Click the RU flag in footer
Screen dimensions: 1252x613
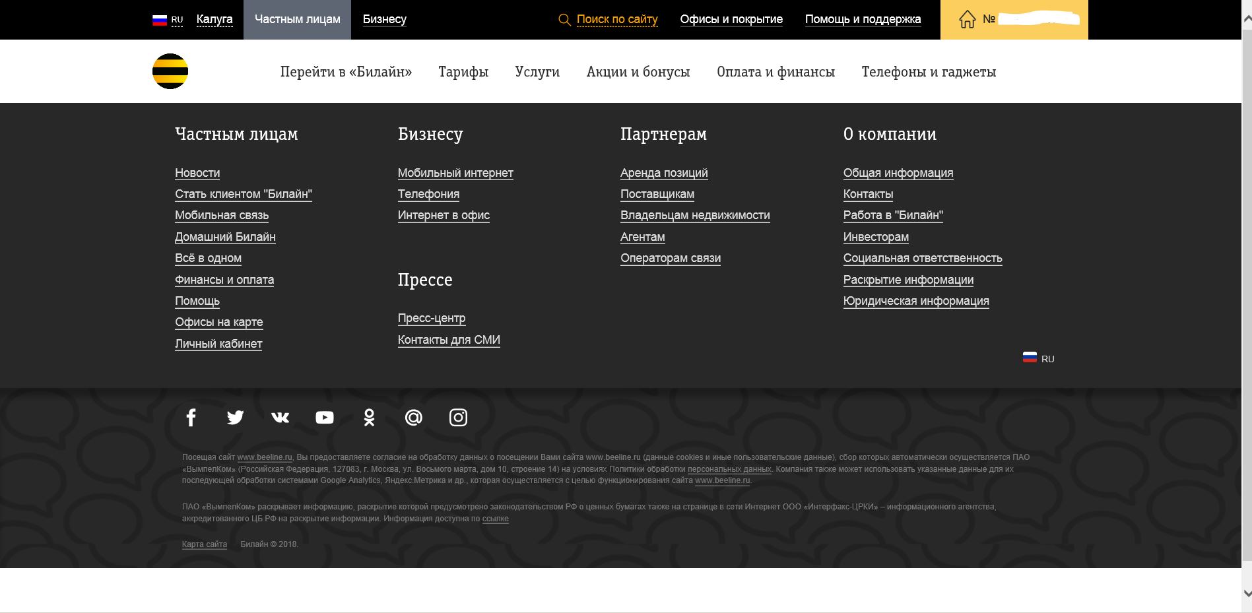click(1030, 358)
